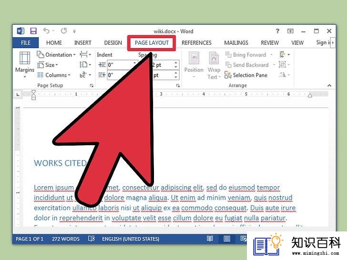This screenshot has height=260, width=347.
Task: Open the proofing errors icon
Action: click(91, 239)
